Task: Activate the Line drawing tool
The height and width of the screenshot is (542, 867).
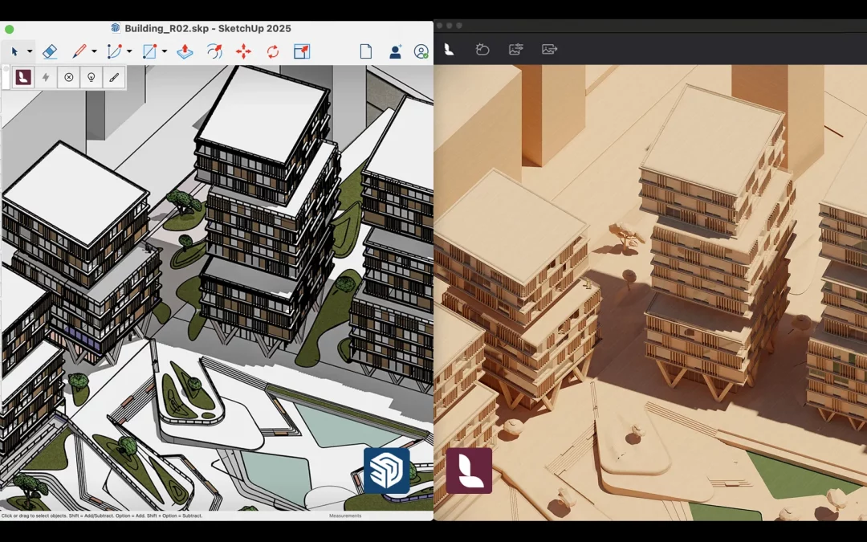Action: [x=80, y=52]
